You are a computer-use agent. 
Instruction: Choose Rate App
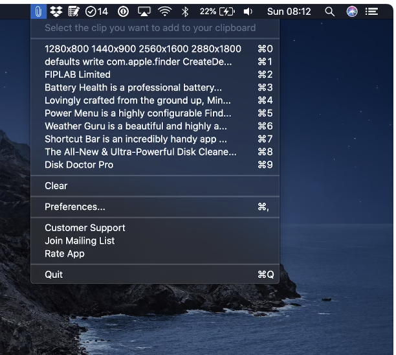click(x=155, y=253)
